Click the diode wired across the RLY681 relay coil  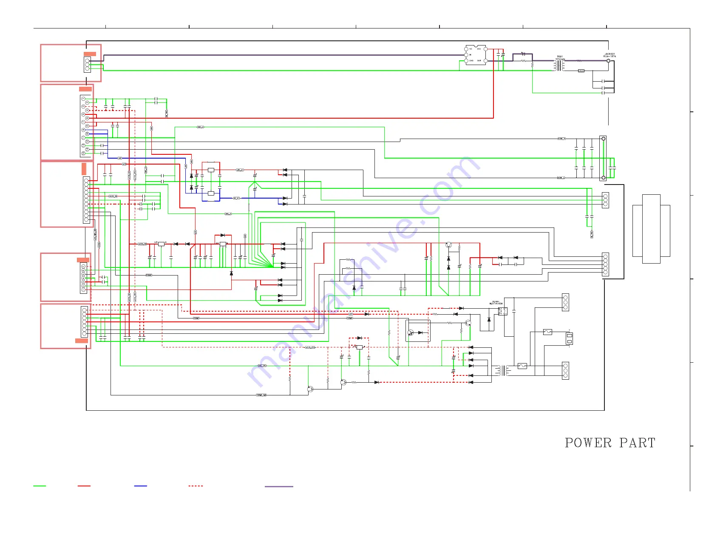coord(489,319)
